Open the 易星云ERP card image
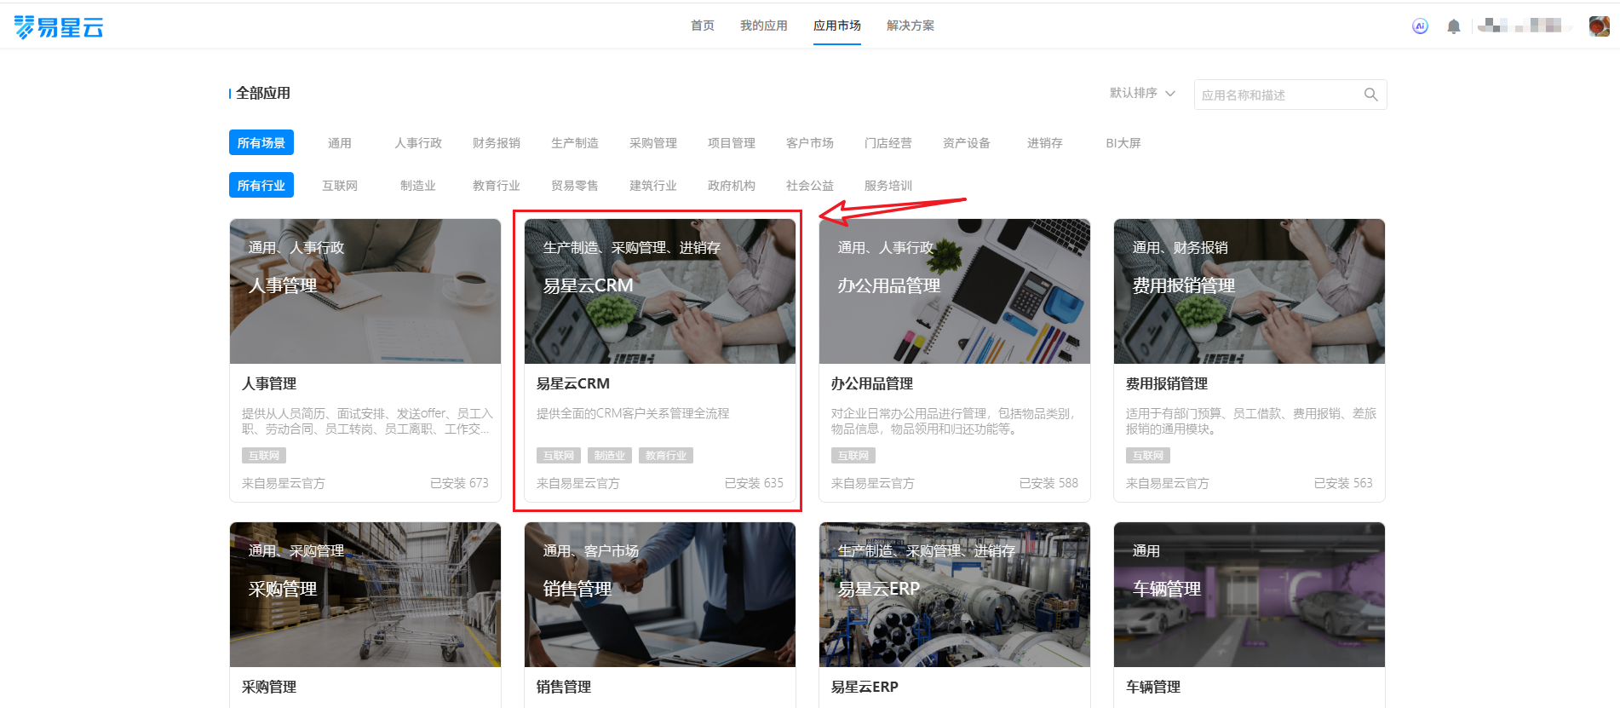 955,595
